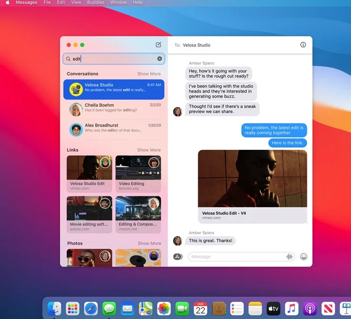Viewport: 351px width, 319px height.
Task: Click Amber Spiers avatar beside 'This is great'
Action: click(x=177, y=241)
